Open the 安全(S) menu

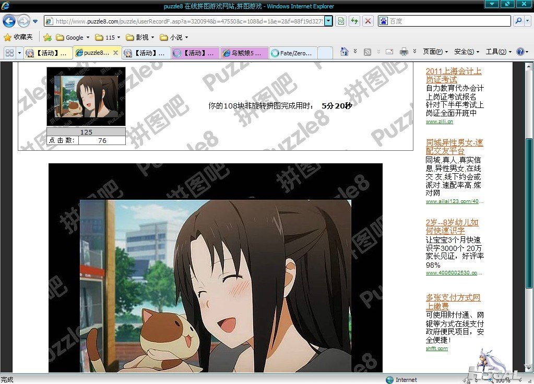pyautogui.click(x=467, y=52)
